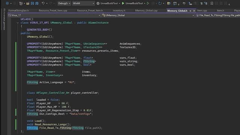Open the File_Read_To_FString member navigation dropdown

[x=217, y=15]
